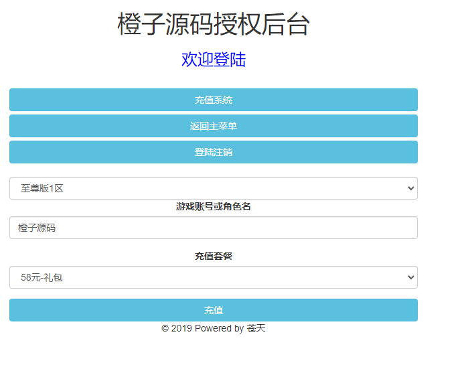The width and height of the screenshot is (476, 369).
Task: Click the arrow on the server zone selector
Action: point(410,189)
